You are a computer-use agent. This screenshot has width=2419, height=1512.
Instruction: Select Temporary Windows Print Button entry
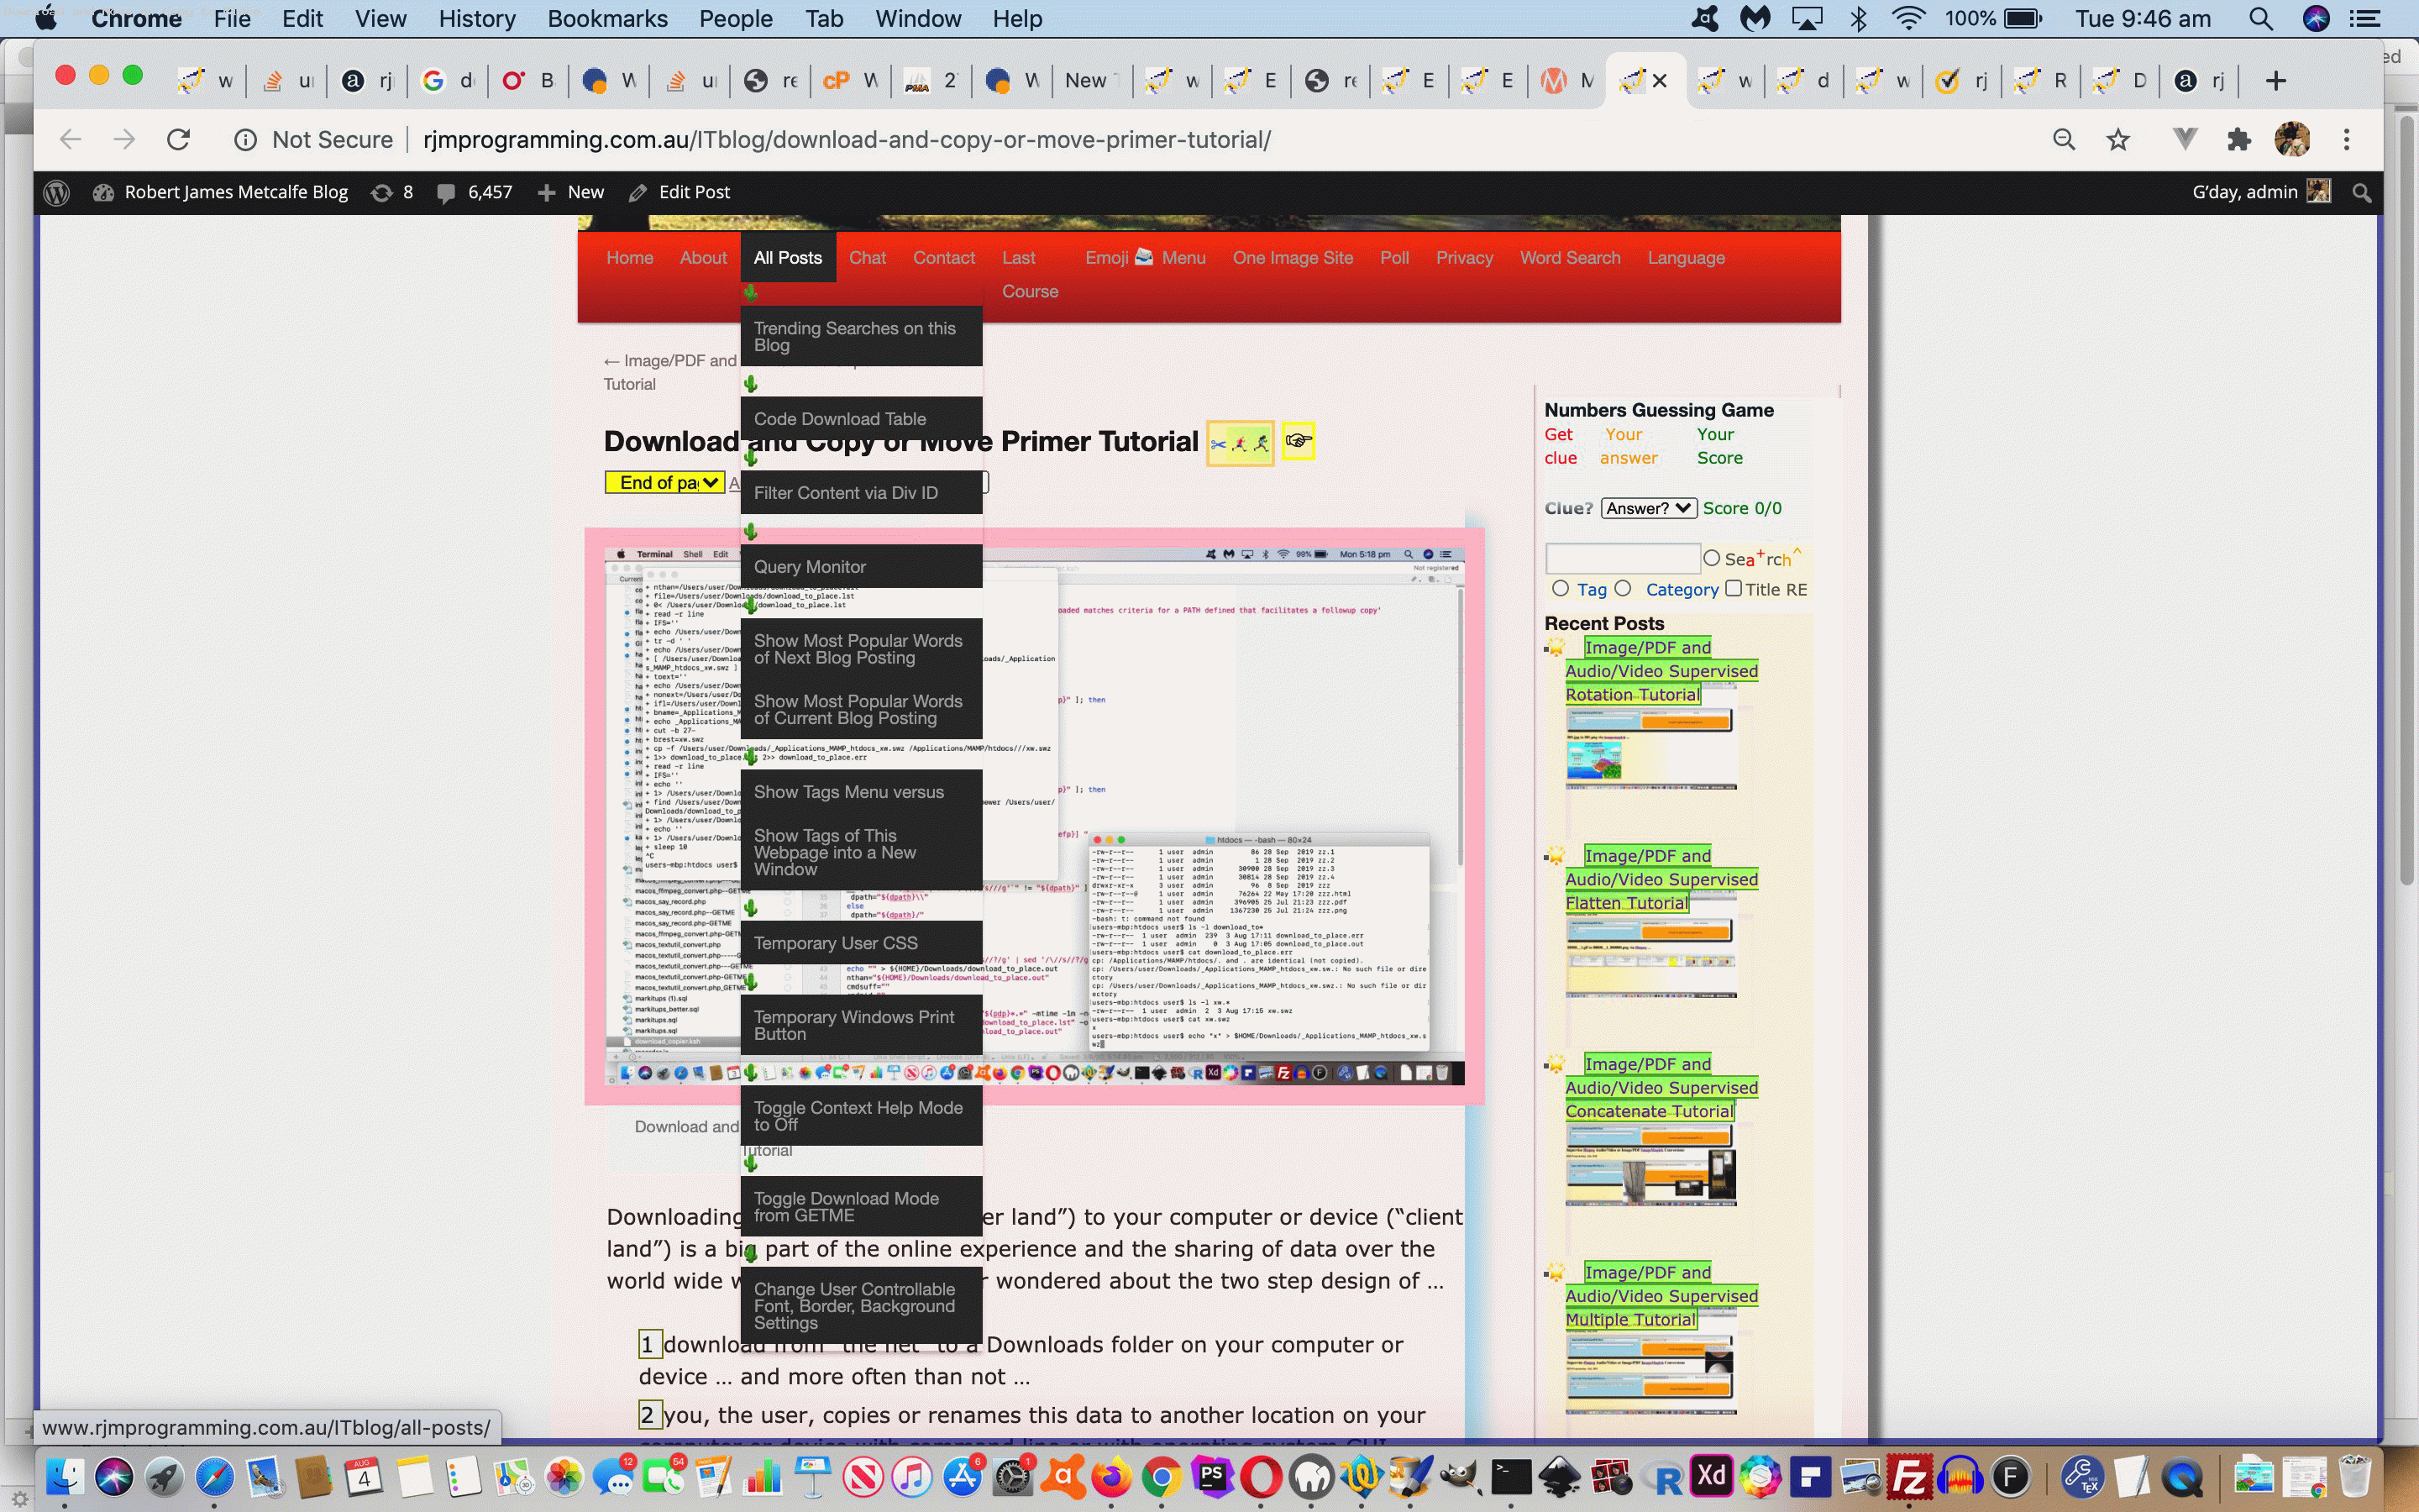tap(861, 1025)
